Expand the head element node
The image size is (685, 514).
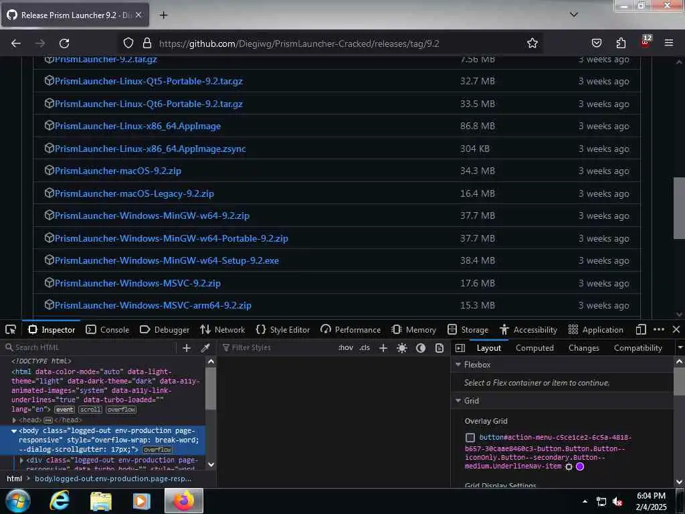[15, 420]
